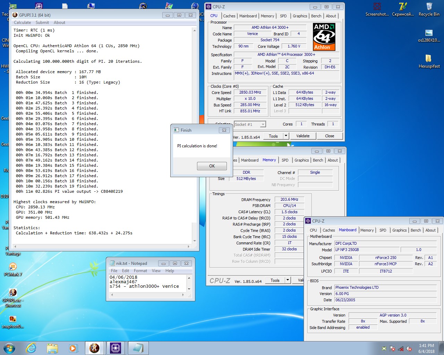Click the Finish dialog title icon
The height and width of the screenshot is (355, 444).
pyautogui.click(x=176, y=130)
